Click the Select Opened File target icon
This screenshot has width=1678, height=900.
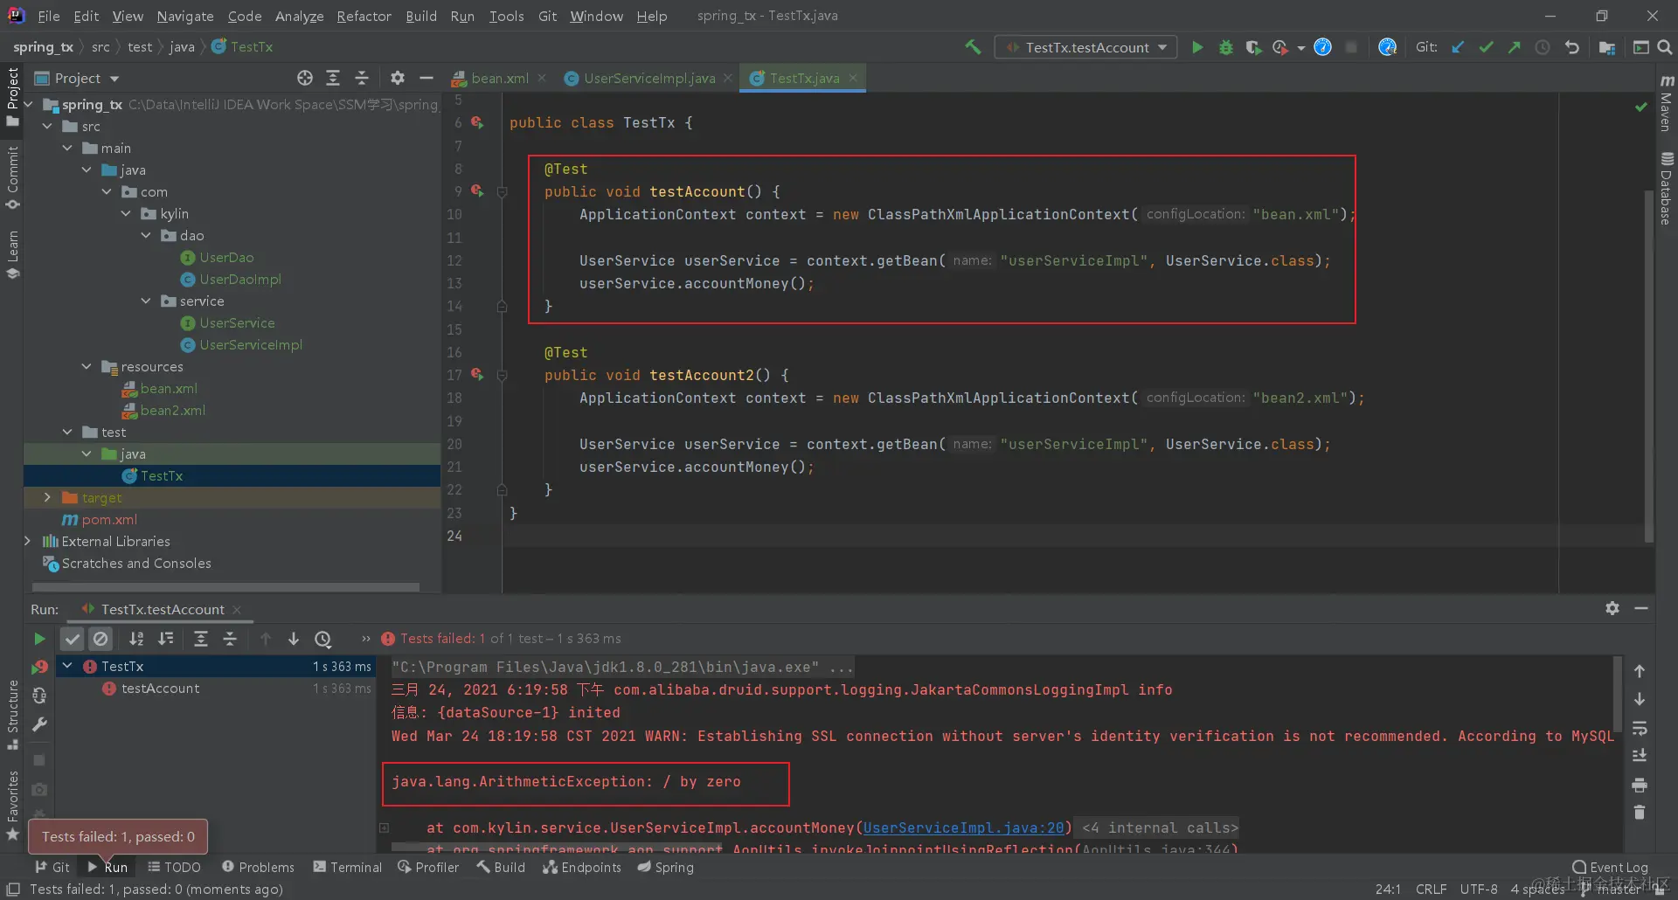pyautogui.click(x=304, y=79)
